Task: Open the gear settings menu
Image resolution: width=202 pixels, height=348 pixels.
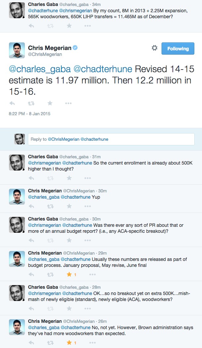Action: [x=155, y=48]
